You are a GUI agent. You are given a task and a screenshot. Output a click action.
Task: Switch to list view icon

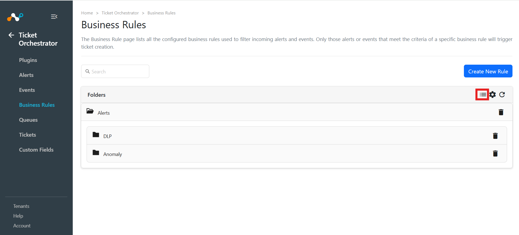tap(483, 95)
